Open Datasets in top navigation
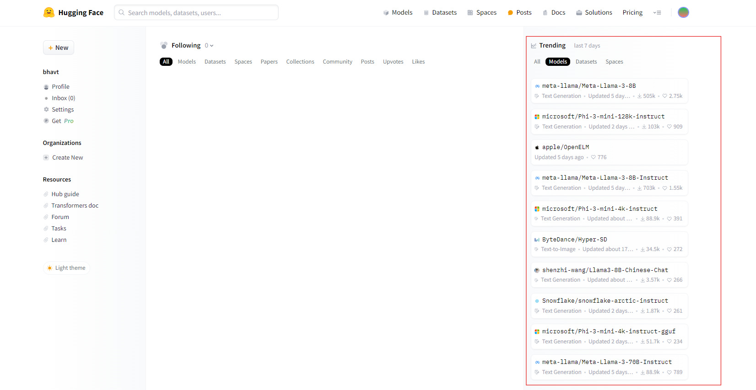Image resolution: width=756 pixels, height=390 pixels. (x=440, y=13)
